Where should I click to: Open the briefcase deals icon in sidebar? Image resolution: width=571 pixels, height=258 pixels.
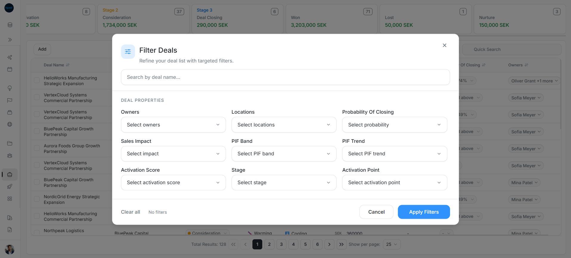[x=10, y=175]
